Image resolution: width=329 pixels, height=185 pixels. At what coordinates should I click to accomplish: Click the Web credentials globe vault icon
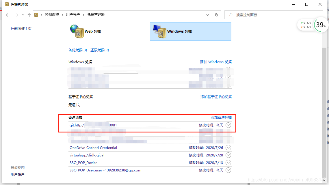tap(77, 31)
